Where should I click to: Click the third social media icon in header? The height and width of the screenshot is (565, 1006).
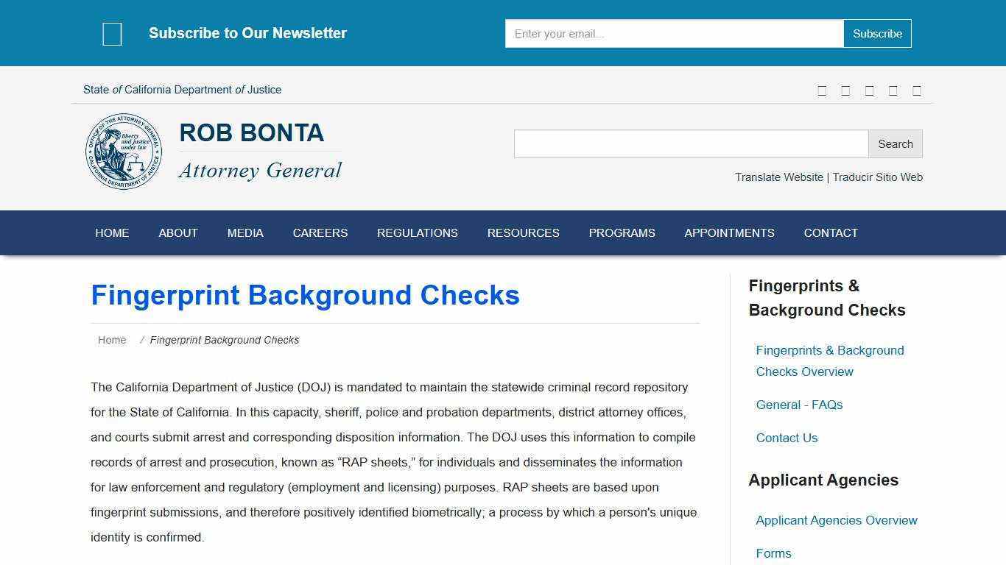click(869, 90)
